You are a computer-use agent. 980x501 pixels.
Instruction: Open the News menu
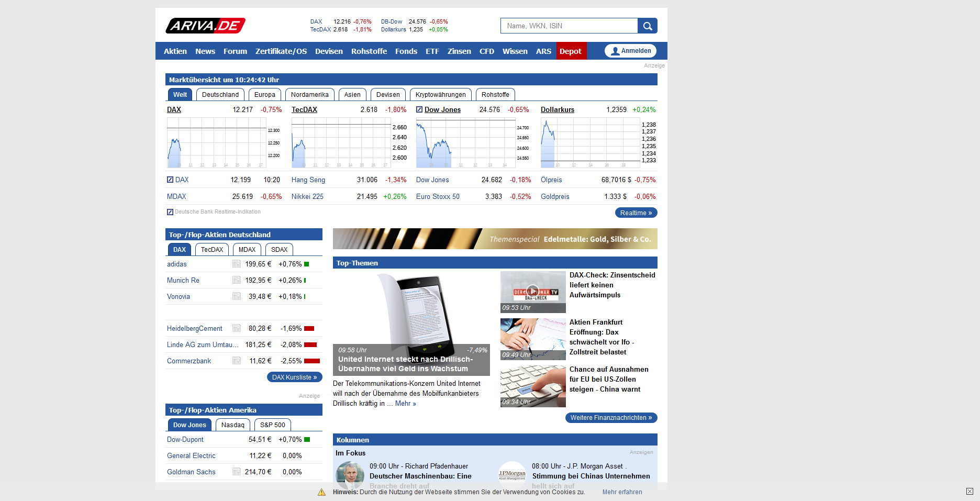tap(205, 51)
